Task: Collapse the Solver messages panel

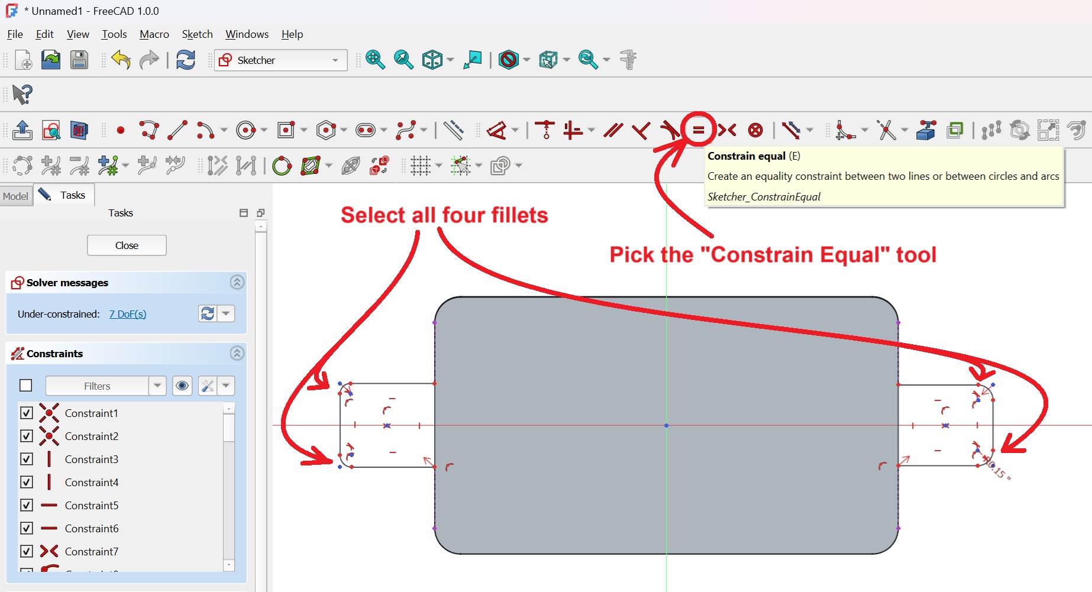Action: (x=237, y=283)
